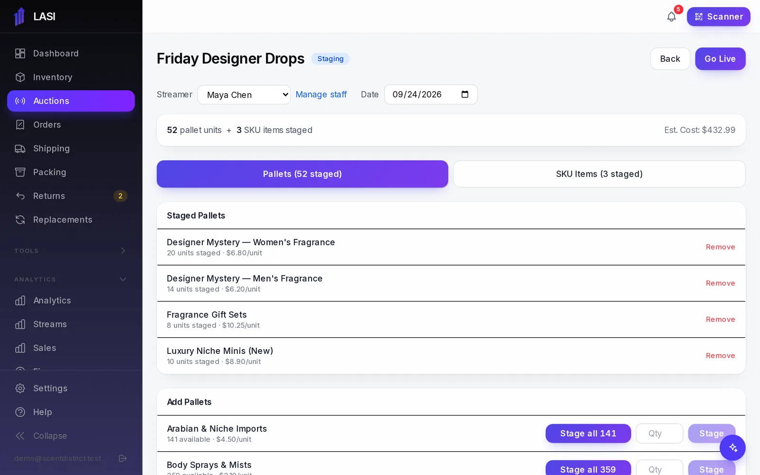
Task: Click the Go Live button
Action: [x=720, y=59]
